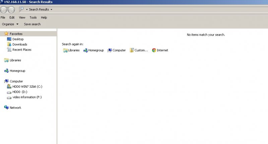This screenshot has height=144, width=268.
Task: Select Network label in navigation pane
Action: [x=15, y=108]
